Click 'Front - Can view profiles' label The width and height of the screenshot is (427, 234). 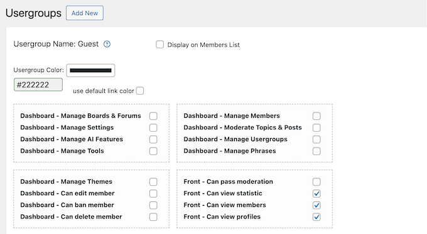[222, 217]
